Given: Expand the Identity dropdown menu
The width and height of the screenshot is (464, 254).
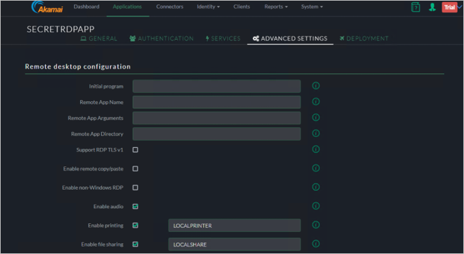Looking at the screenshot, I should (x=208, y=7).
